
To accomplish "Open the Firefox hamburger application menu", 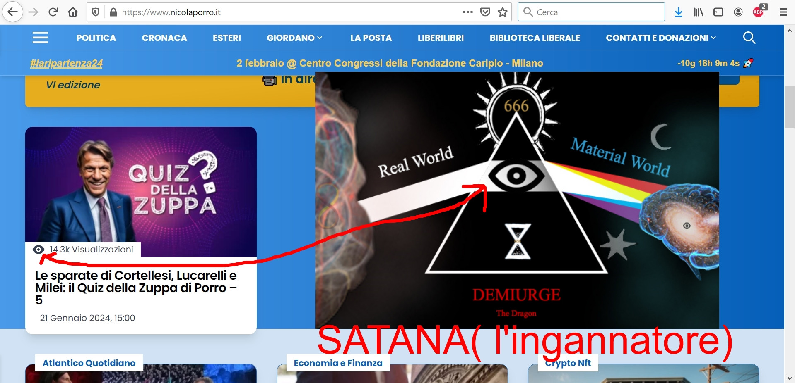I will tap(783, 12).
